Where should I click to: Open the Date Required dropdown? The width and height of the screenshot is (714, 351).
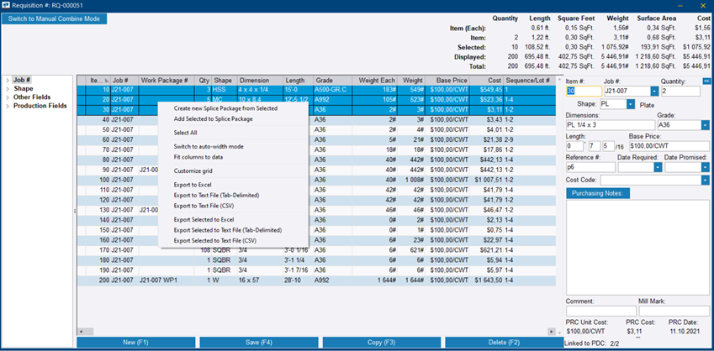[x=657, y=167]
